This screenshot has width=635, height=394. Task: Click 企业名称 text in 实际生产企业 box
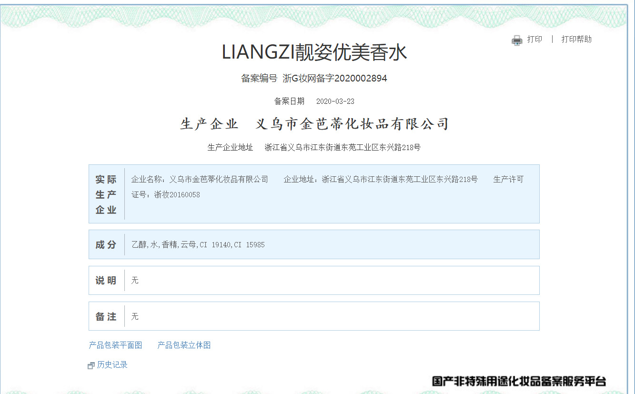[200, 180]
